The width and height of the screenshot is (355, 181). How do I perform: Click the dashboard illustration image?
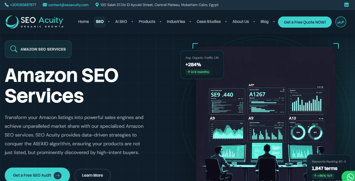pos(266,114)
